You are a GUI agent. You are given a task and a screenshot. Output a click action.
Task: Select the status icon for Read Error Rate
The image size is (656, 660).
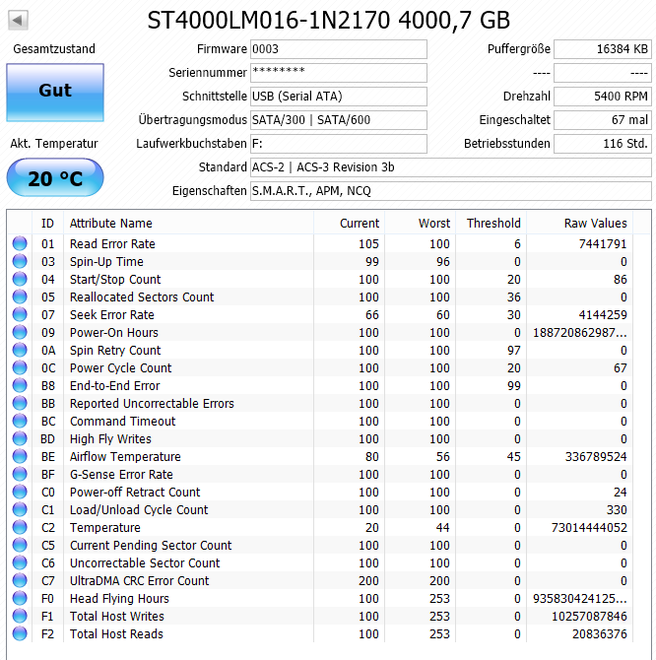click(20, 243)
